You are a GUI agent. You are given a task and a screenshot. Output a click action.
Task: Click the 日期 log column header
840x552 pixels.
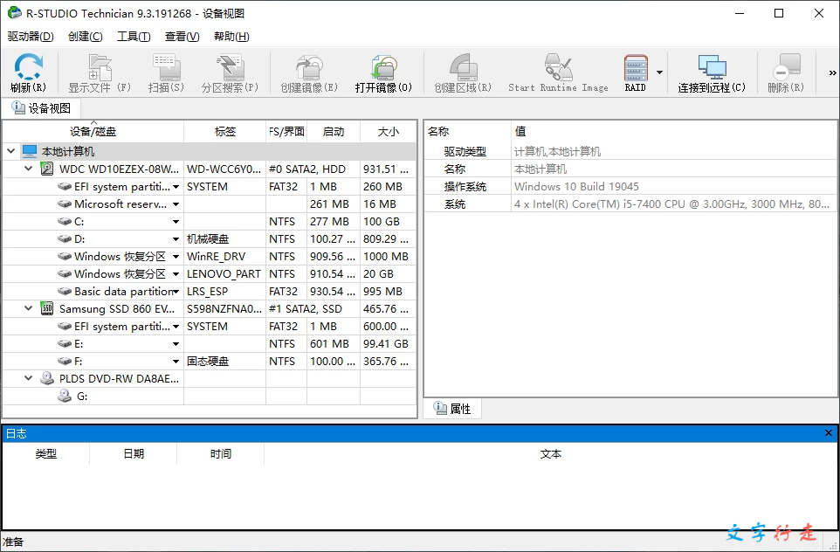(134, 454)
